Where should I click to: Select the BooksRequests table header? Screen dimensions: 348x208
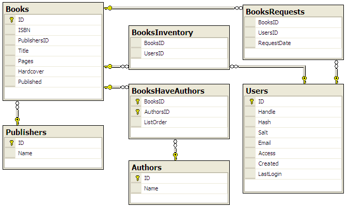[293, 11]
